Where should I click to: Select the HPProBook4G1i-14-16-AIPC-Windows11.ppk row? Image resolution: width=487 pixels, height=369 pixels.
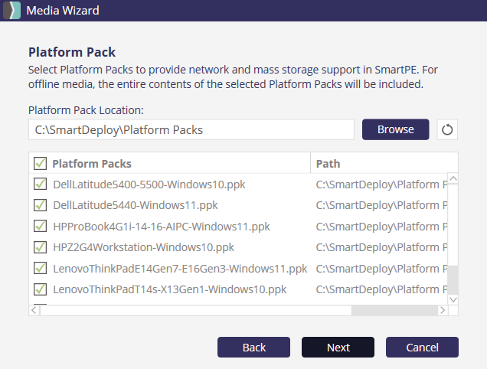pyautogui.click(x=161, y=227)
